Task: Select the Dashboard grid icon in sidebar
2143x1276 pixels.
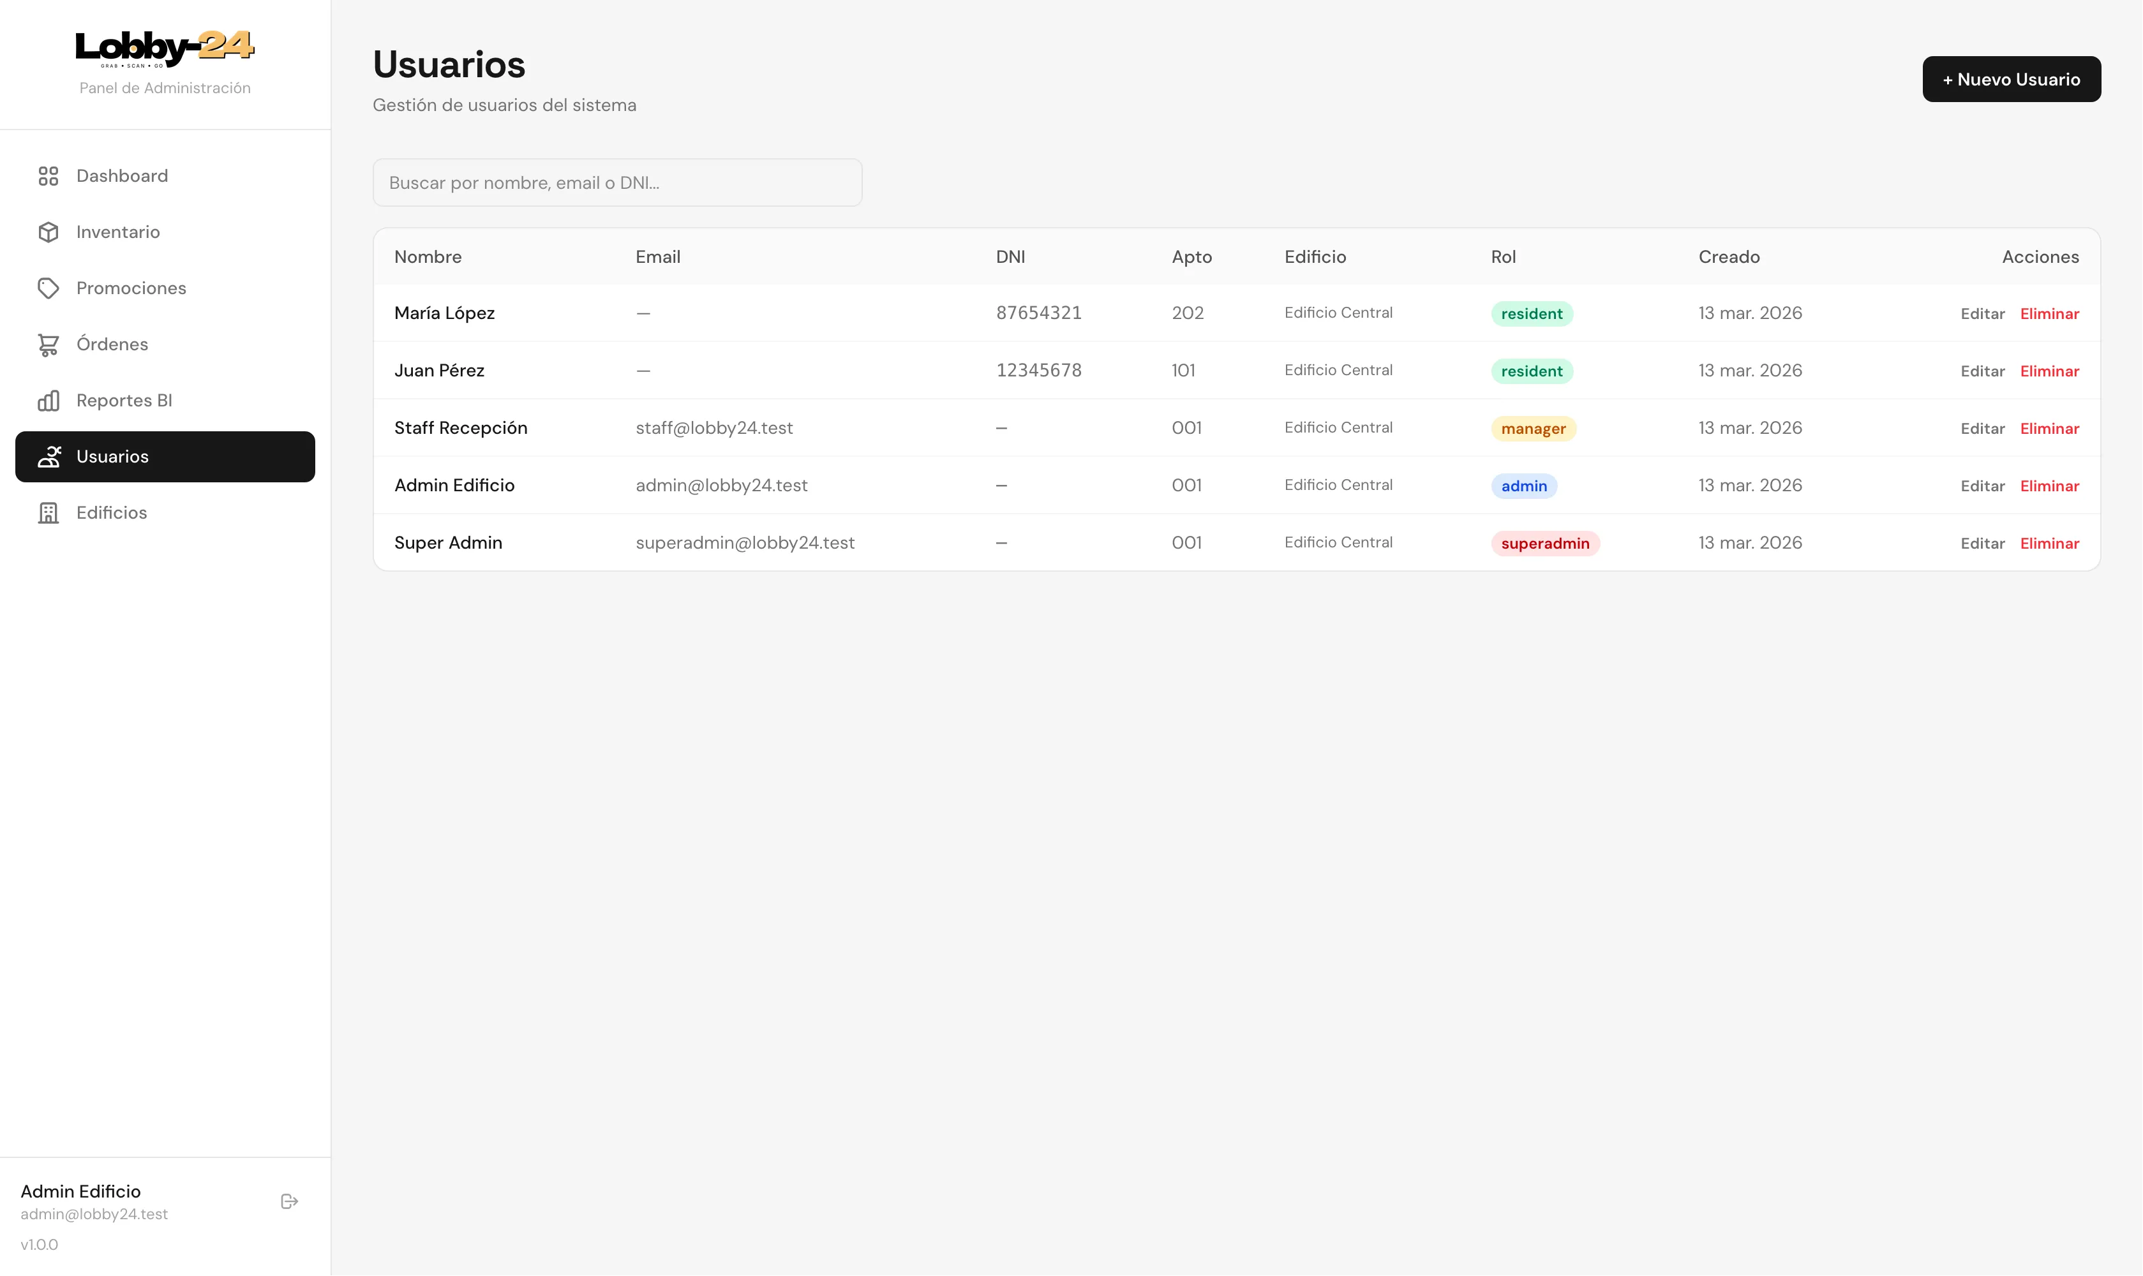Action: click(x=49, y=175)
